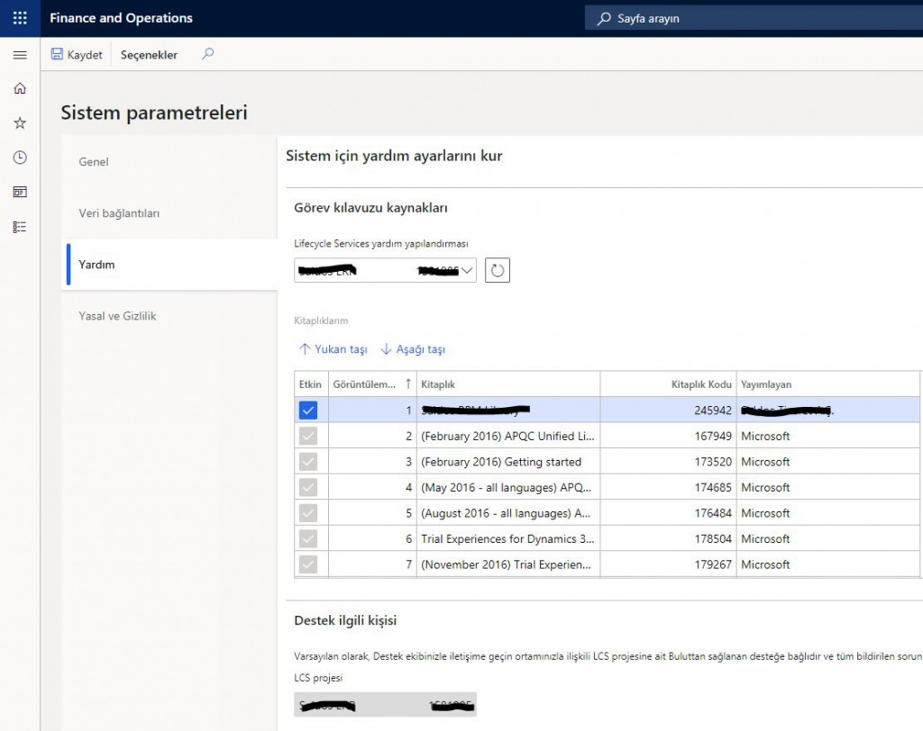The image size is (923, 731).
Task: Sort by Etkin column header
Action: [310, 384]
